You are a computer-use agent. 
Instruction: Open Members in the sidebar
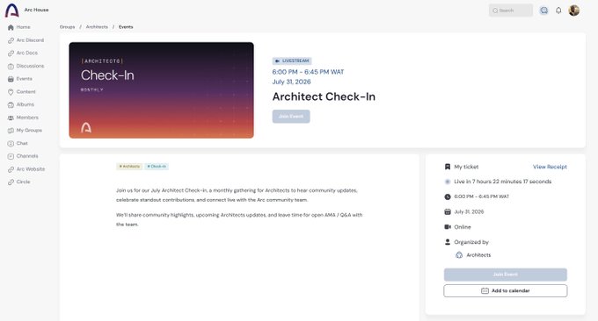[26, 118]
